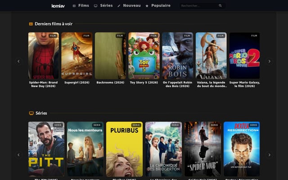
Task: Click the komiav site logo
Action: click(x=58, y=6)
